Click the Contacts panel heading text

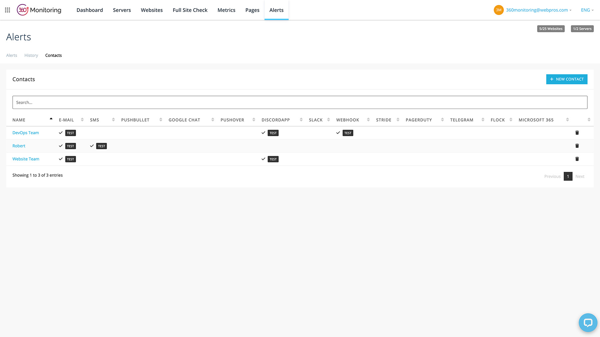pos(24,79)
